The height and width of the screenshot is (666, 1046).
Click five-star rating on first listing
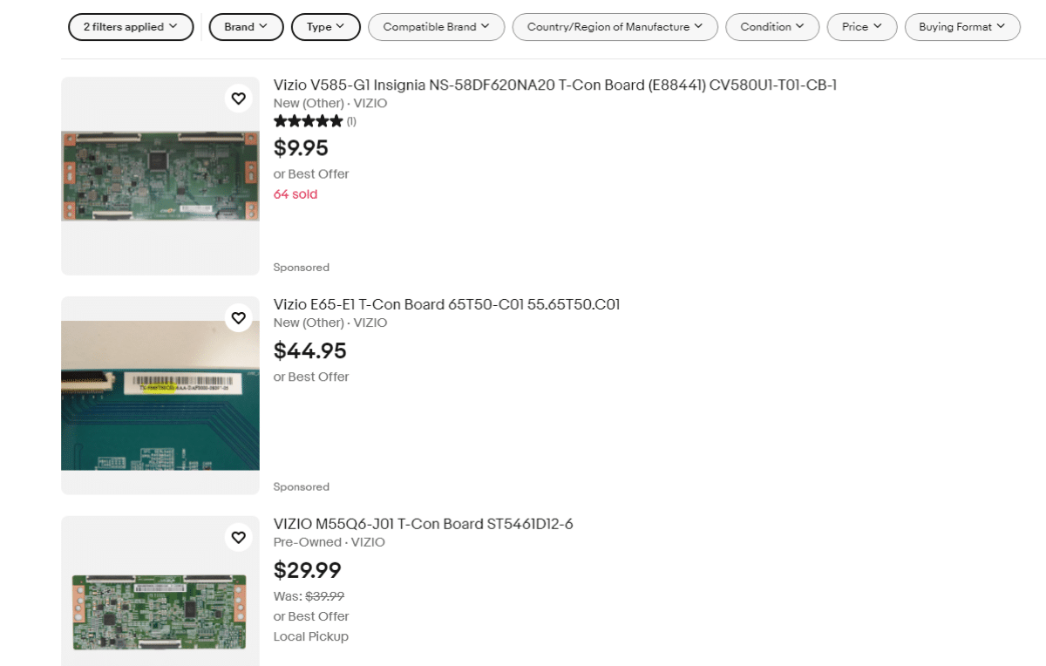(x=308, y=122)
